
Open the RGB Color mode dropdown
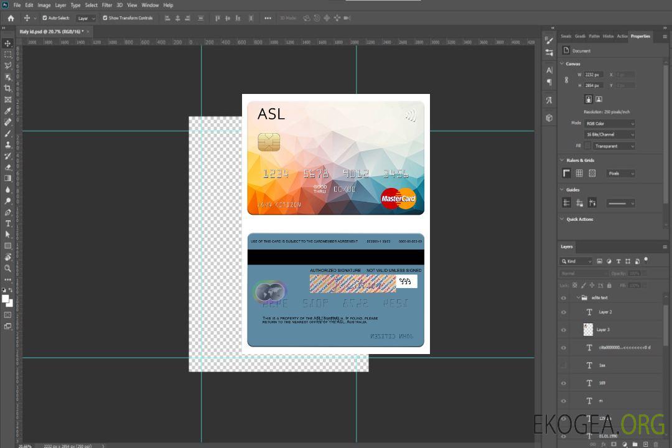click(x=609, y=124)
